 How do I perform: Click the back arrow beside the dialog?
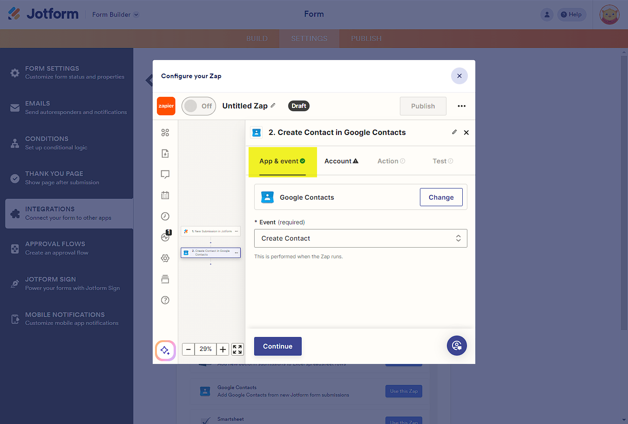(x=149, y=81)
